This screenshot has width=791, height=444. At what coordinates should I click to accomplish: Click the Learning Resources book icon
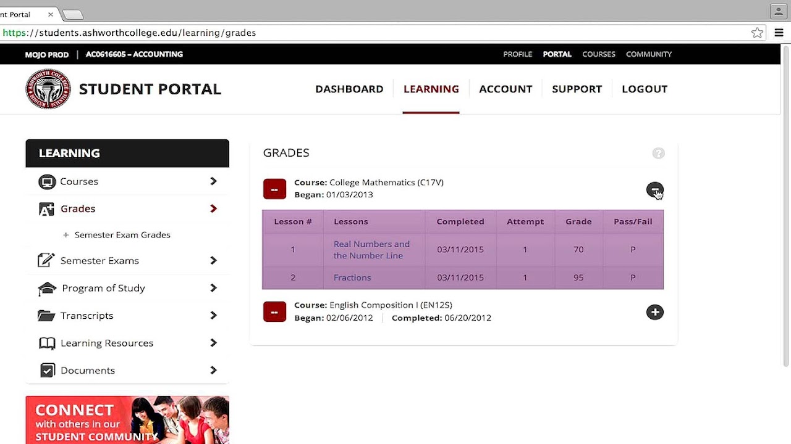[47, 343]
